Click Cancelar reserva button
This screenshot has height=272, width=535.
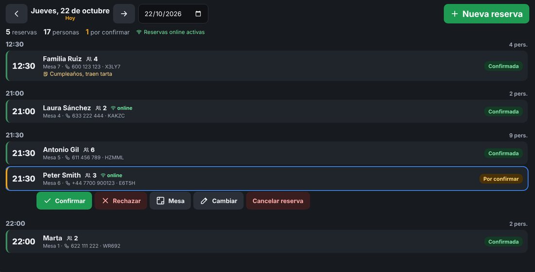click(x=278, y=200)
